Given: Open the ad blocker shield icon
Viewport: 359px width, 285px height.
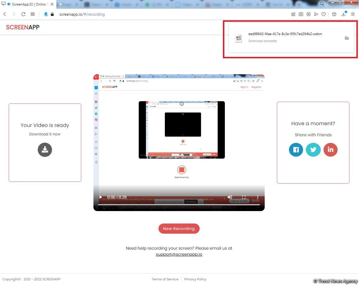Looking at the screenshot, I should 309,14.
